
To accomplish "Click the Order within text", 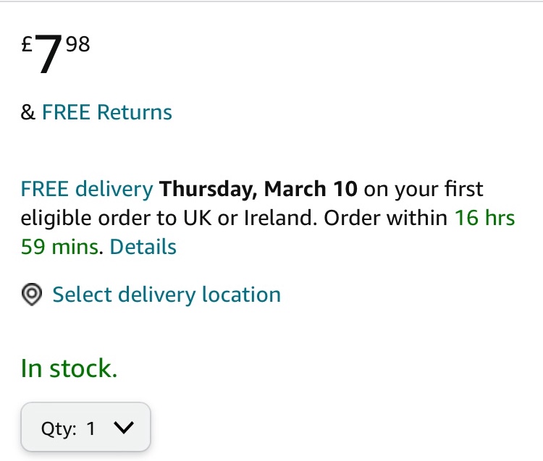I will point(385,219).
